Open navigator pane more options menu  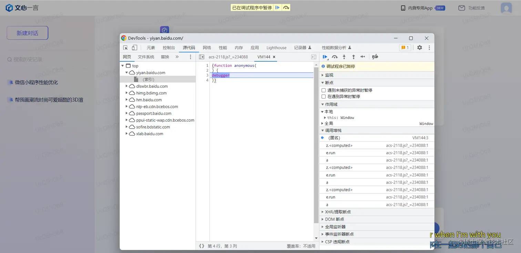(191, 57)
